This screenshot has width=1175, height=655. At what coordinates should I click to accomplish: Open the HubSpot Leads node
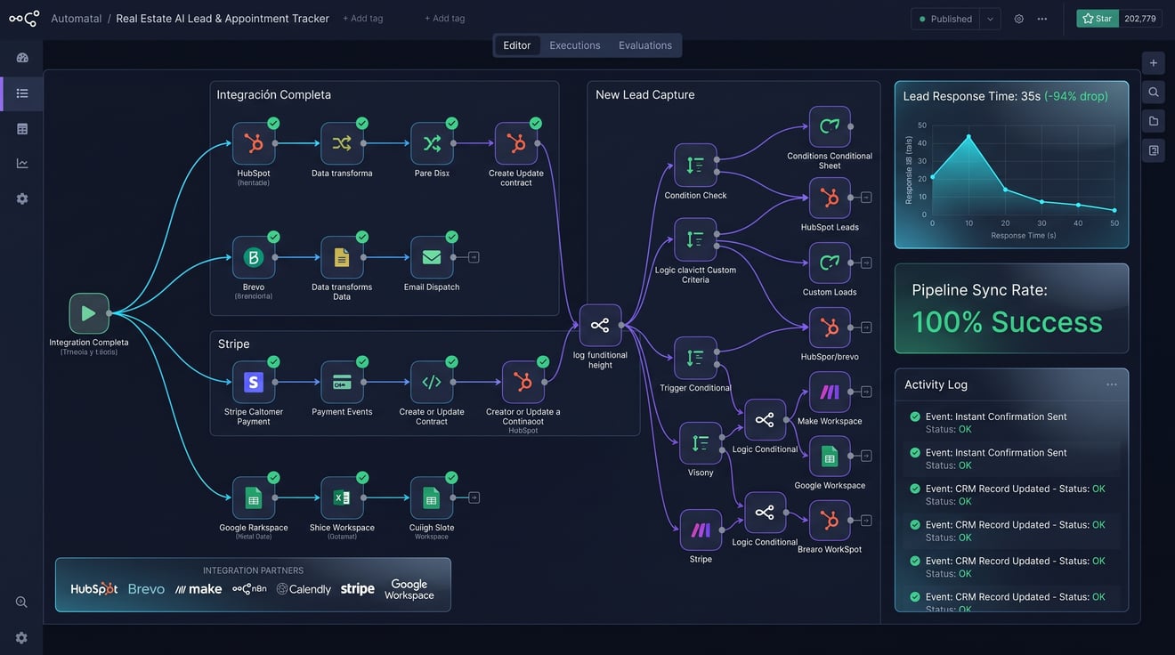830,198
